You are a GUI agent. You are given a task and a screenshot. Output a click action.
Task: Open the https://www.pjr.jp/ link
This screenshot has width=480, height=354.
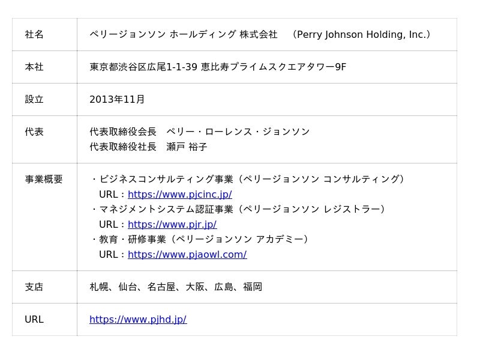coord(172,224)
